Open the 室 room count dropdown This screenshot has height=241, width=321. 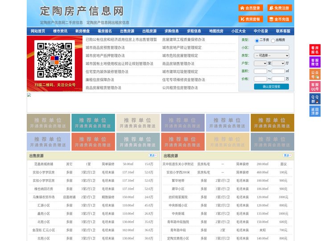(260, 63)
